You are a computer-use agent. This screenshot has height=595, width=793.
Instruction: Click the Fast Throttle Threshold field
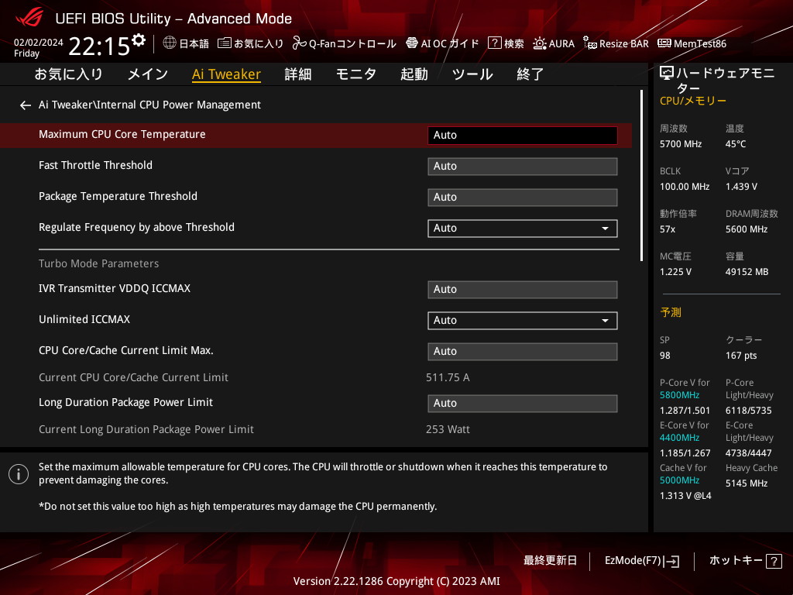[x=523, y=167]
